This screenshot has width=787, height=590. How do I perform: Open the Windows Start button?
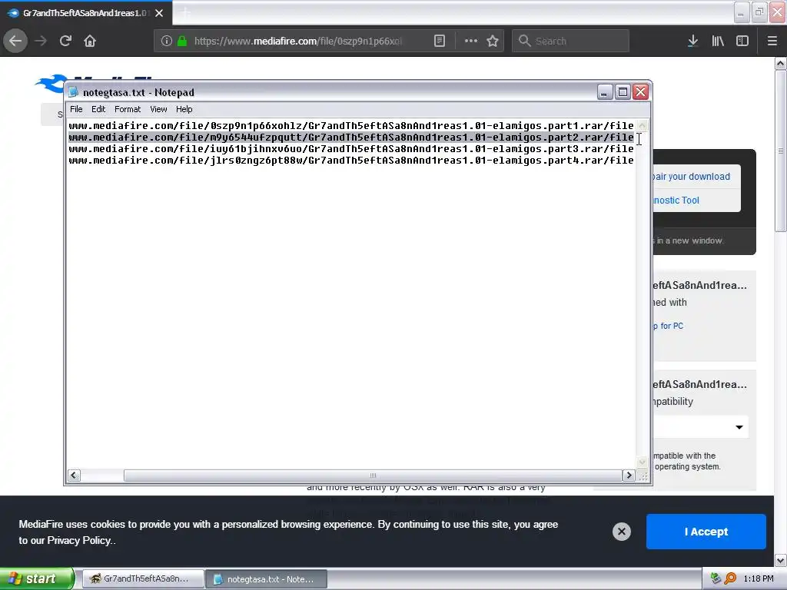tap(37, 578)
